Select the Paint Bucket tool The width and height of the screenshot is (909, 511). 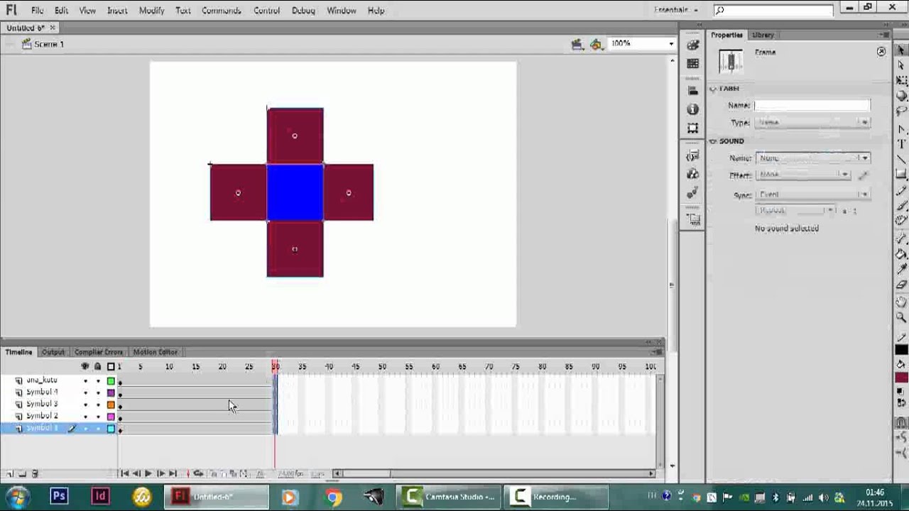[901, 253]
